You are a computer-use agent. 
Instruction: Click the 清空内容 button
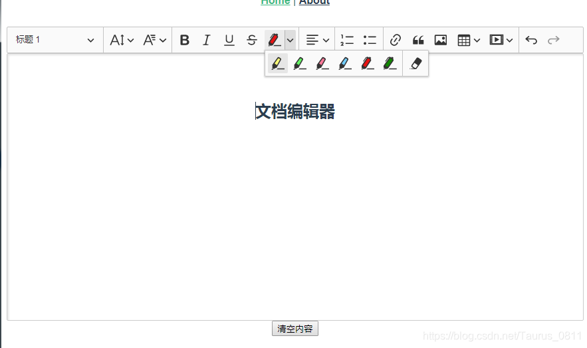(x=295, y=329)
